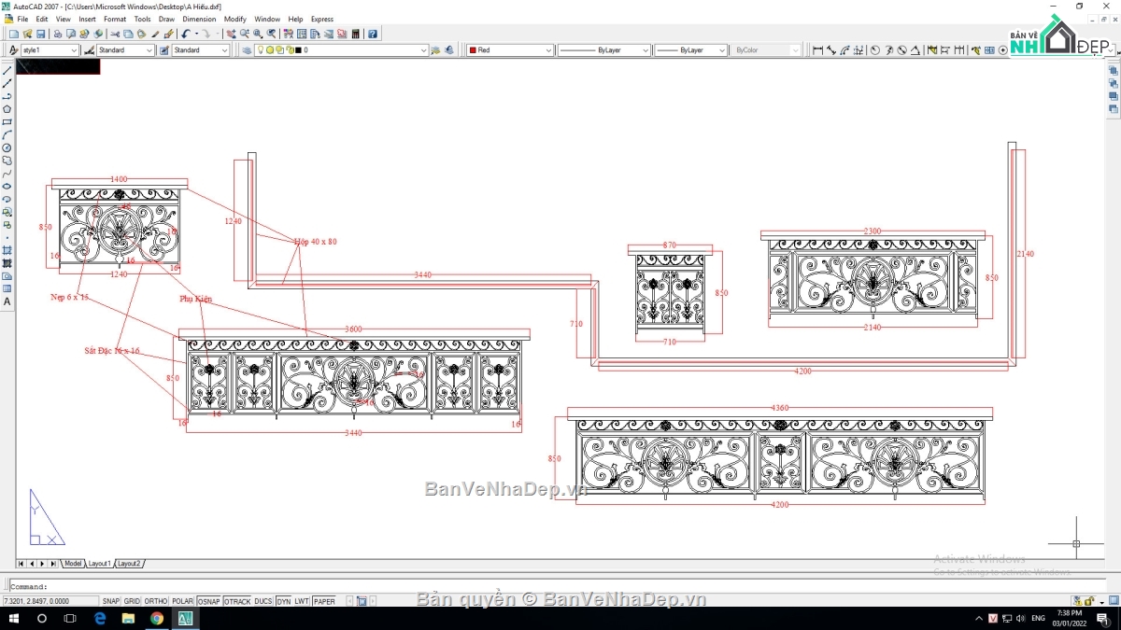The width and height of the screenshot is (1121, 630).
Task: Select the Line tool in the draw toolbar
Action: pos(7,70)
